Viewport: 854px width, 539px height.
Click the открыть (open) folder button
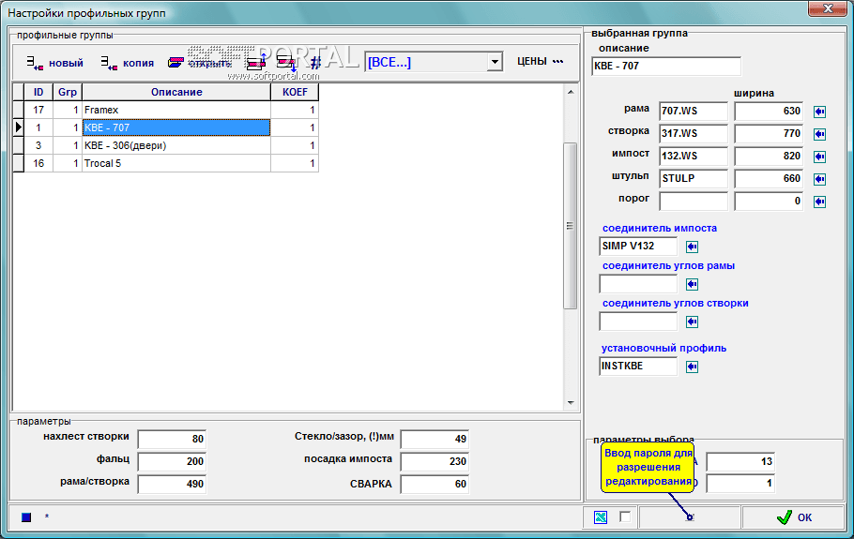point(199,63)
